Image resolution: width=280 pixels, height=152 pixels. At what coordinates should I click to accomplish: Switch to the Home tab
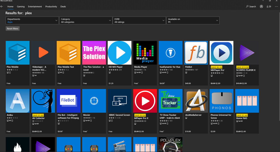[x=10, y=6]
